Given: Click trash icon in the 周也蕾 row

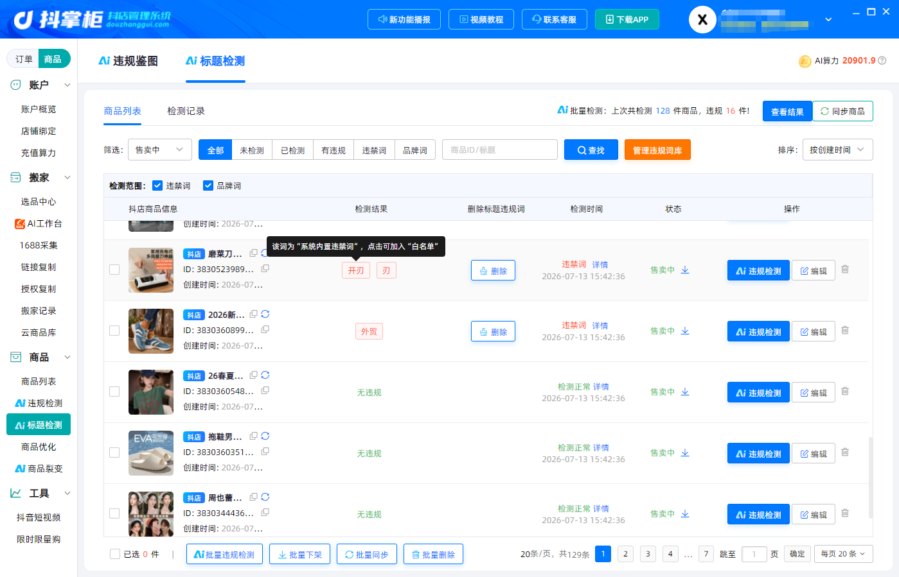Looking at the screenshot, I should coord(845,513).
